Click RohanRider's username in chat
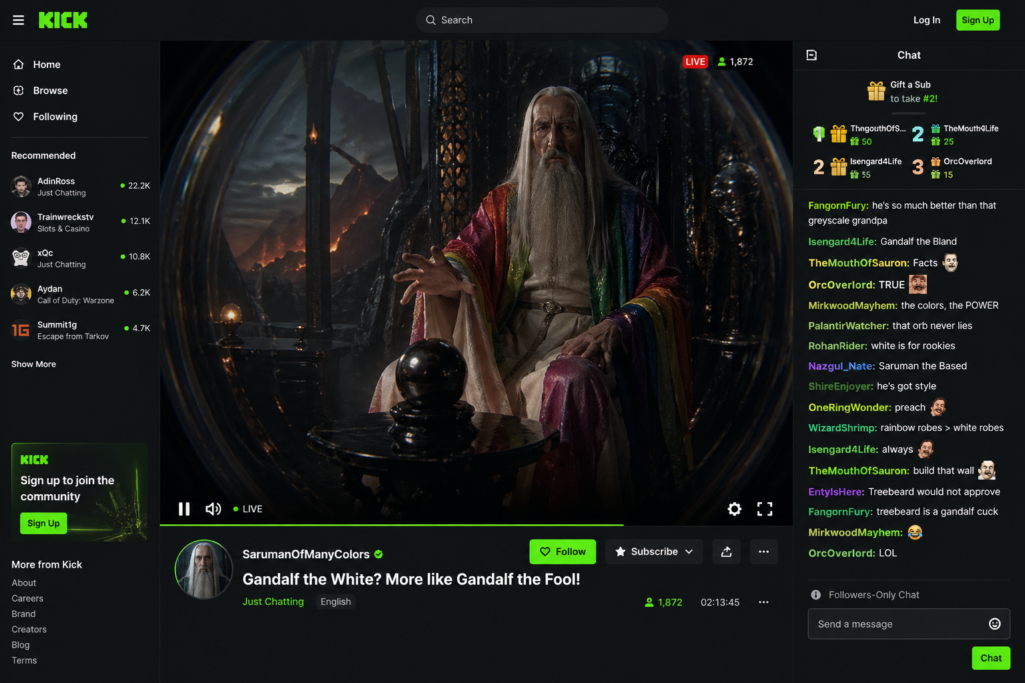 pos(838,346)
